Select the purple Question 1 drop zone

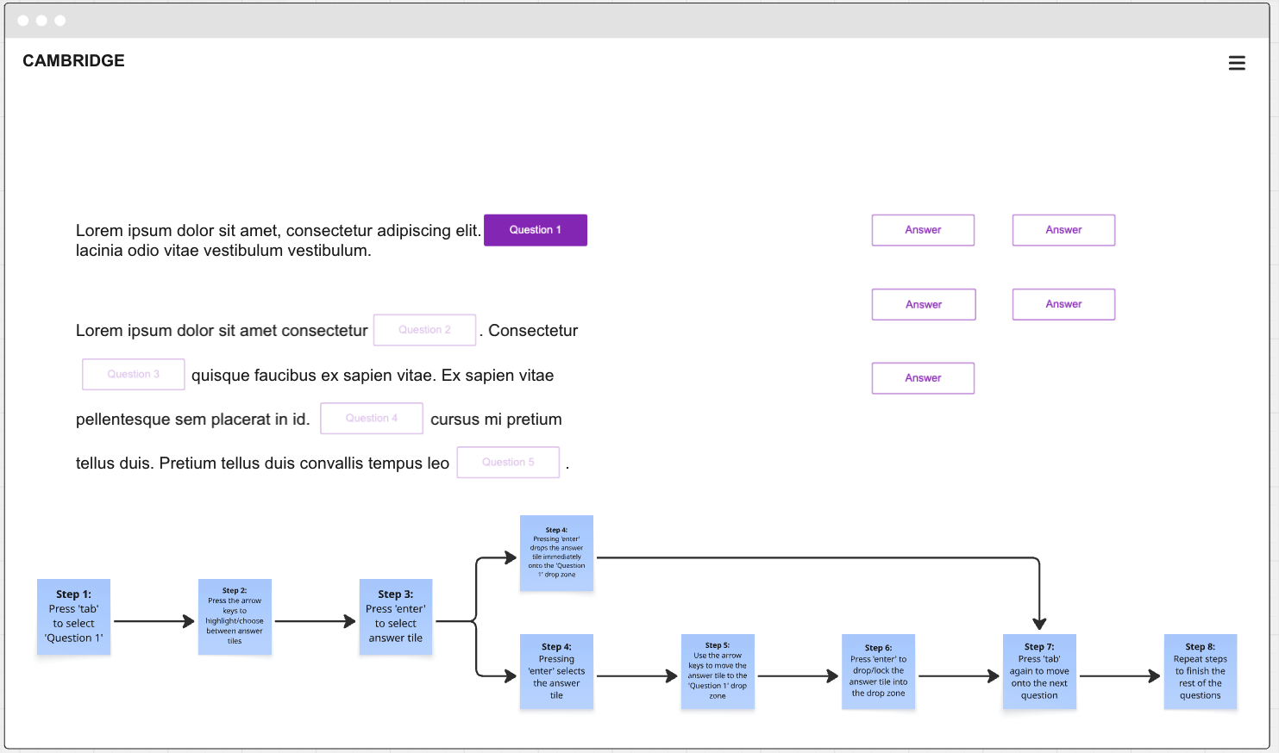tap(536, 230)
